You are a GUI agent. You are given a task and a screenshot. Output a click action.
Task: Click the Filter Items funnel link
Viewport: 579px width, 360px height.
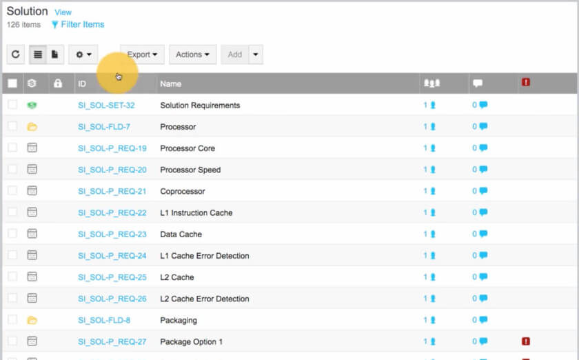coord(78,25)
